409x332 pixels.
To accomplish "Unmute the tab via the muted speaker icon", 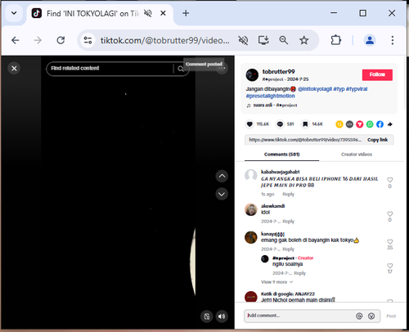I will click(x=148, y=13).
